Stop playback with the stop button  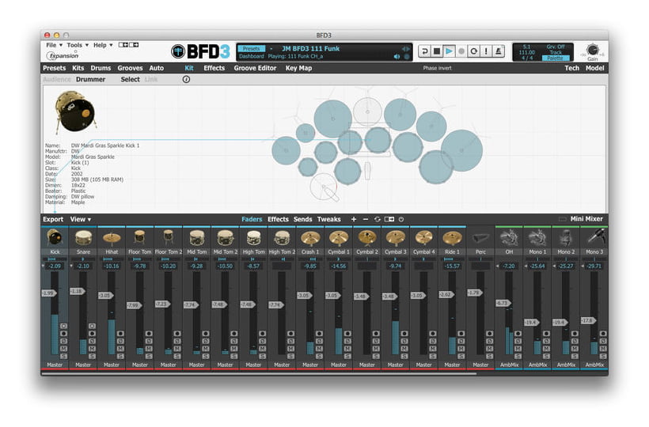[437, 51]
